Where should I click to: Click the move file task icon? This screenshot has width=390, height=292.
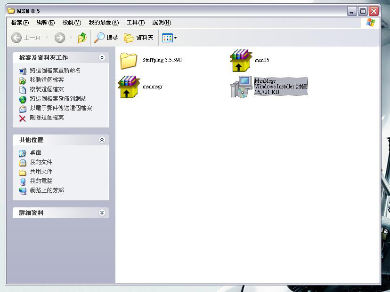coord(23,80)
